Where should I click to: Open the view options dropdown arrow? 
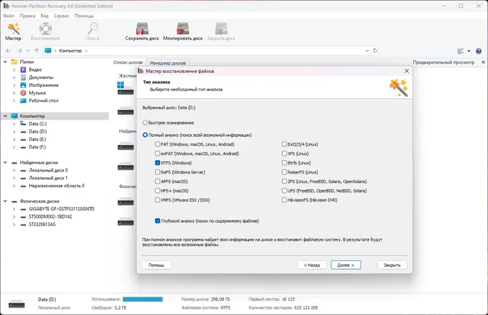click(x=468, y=51)
